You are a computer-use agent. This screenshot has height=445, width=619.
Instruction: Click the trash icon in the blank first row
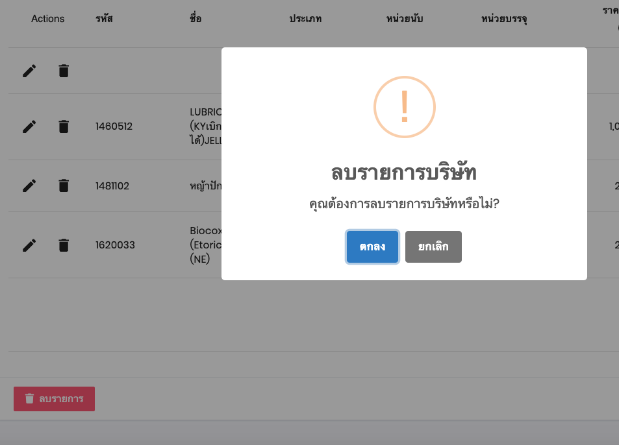pos(64,71)
